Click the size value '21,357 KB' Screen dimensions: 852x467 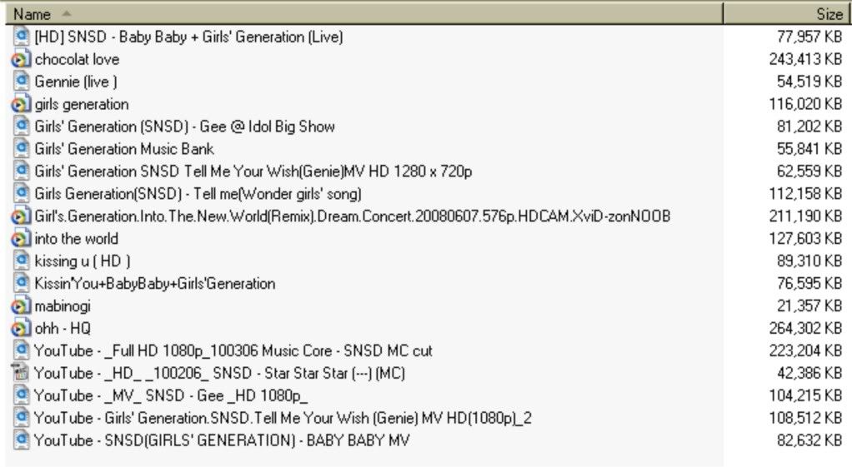tap(809, 306)
